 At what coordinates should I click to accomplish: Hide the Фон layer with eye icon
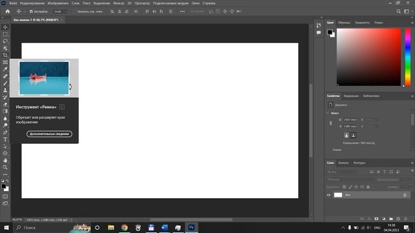329,195
